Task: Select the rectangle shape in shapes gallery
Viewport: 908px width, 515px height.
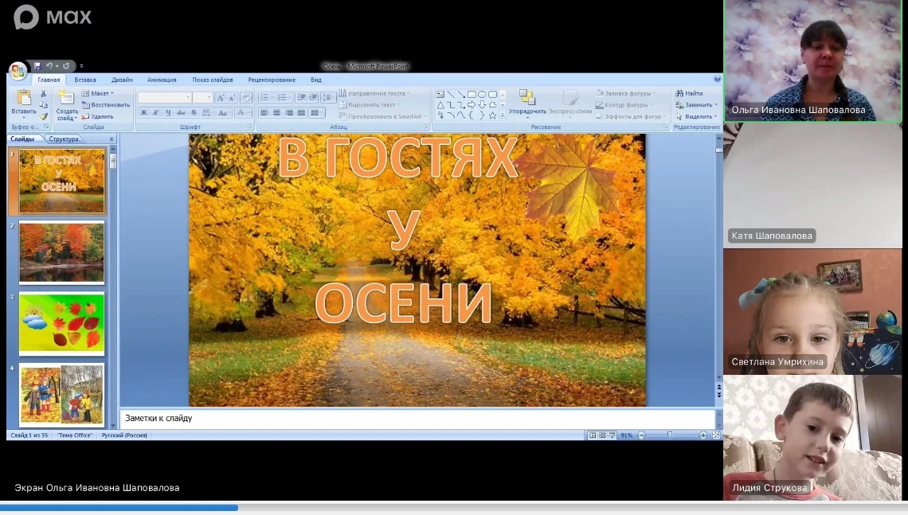Action: 472,94
